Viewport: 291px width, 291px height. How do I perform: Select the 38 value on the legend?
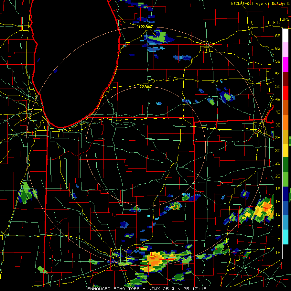(278, 125)
